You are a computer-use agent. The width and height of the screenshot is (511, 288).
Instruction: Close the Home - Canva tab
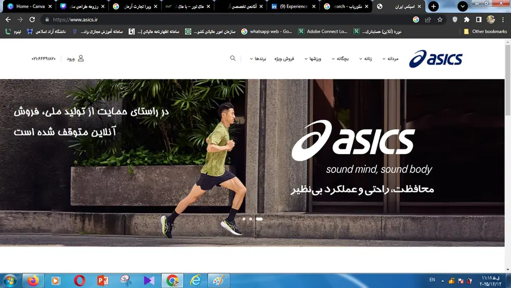coord(50,6)
